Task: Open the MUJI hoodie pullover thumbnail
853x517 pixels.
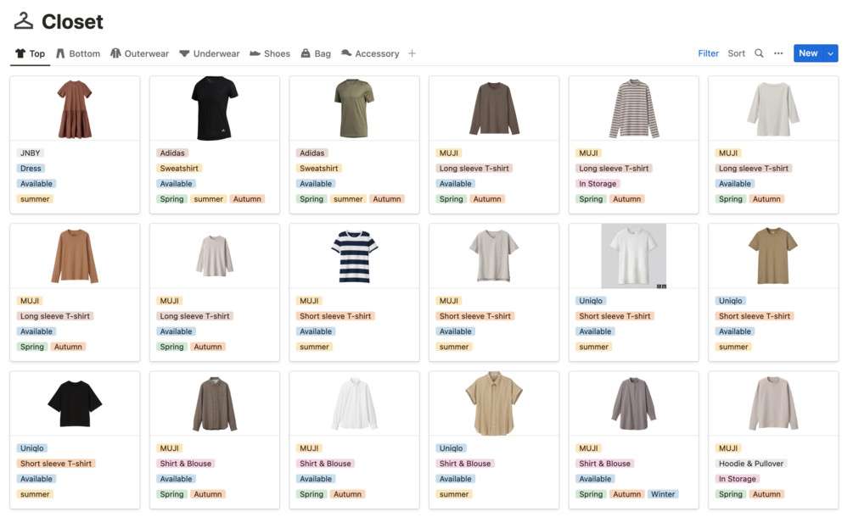Action: [x=773, y=403]
